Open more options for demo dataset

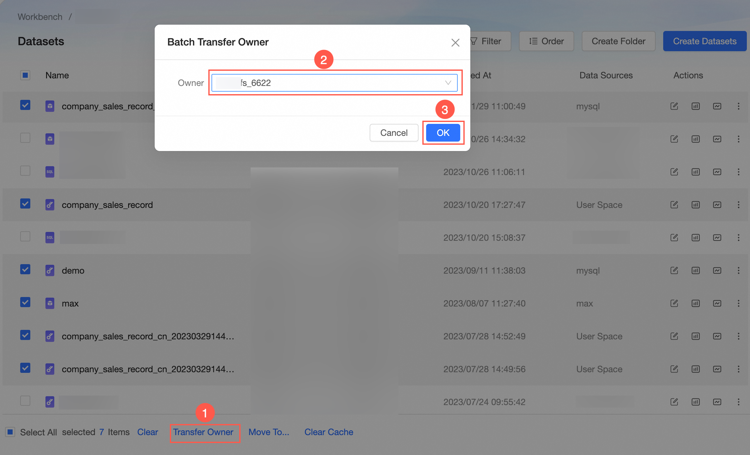(x=738, y=270)
